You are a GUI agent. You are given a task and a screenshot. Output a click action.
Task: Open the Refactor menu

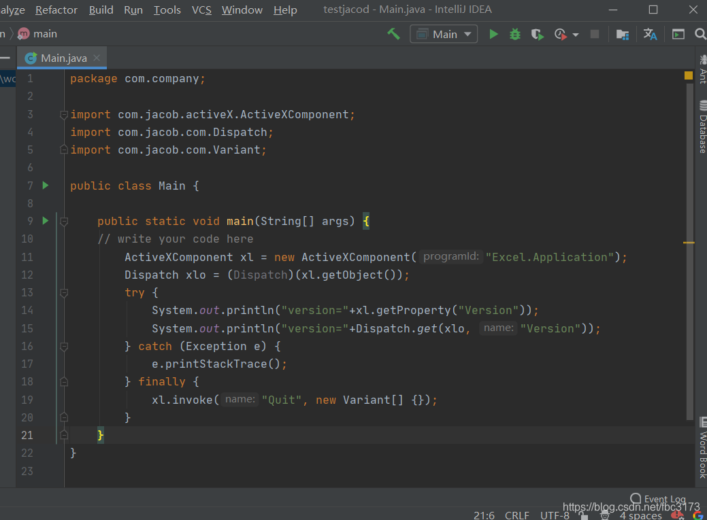pyautogui.click(x=56, y=10)
